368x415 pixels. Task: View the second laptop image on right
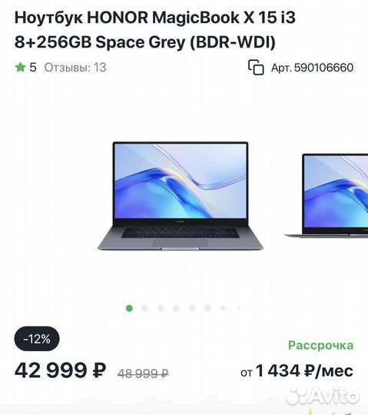click(327, 196)
